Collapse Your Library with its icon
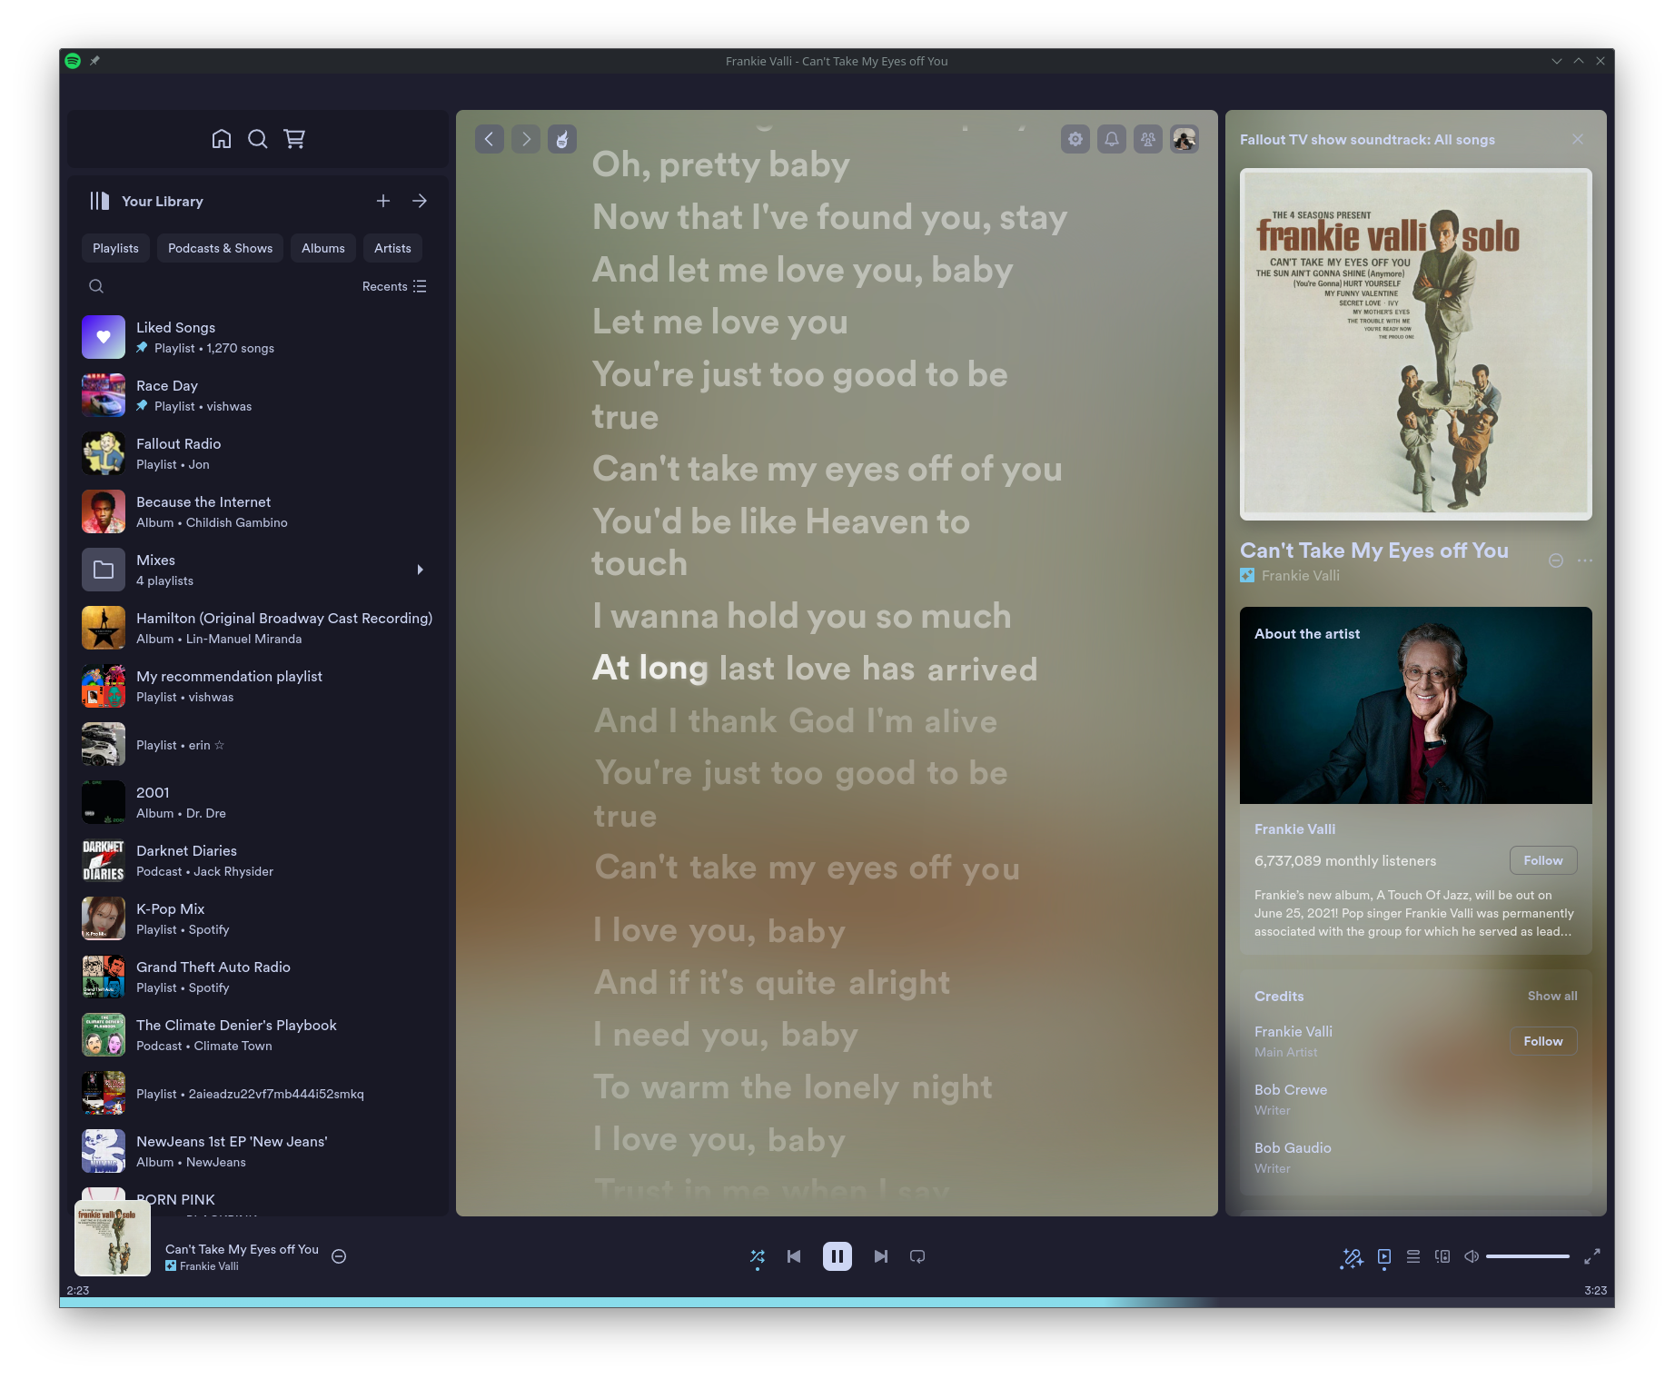1675x1379 pixels. [x=100, y=201]
